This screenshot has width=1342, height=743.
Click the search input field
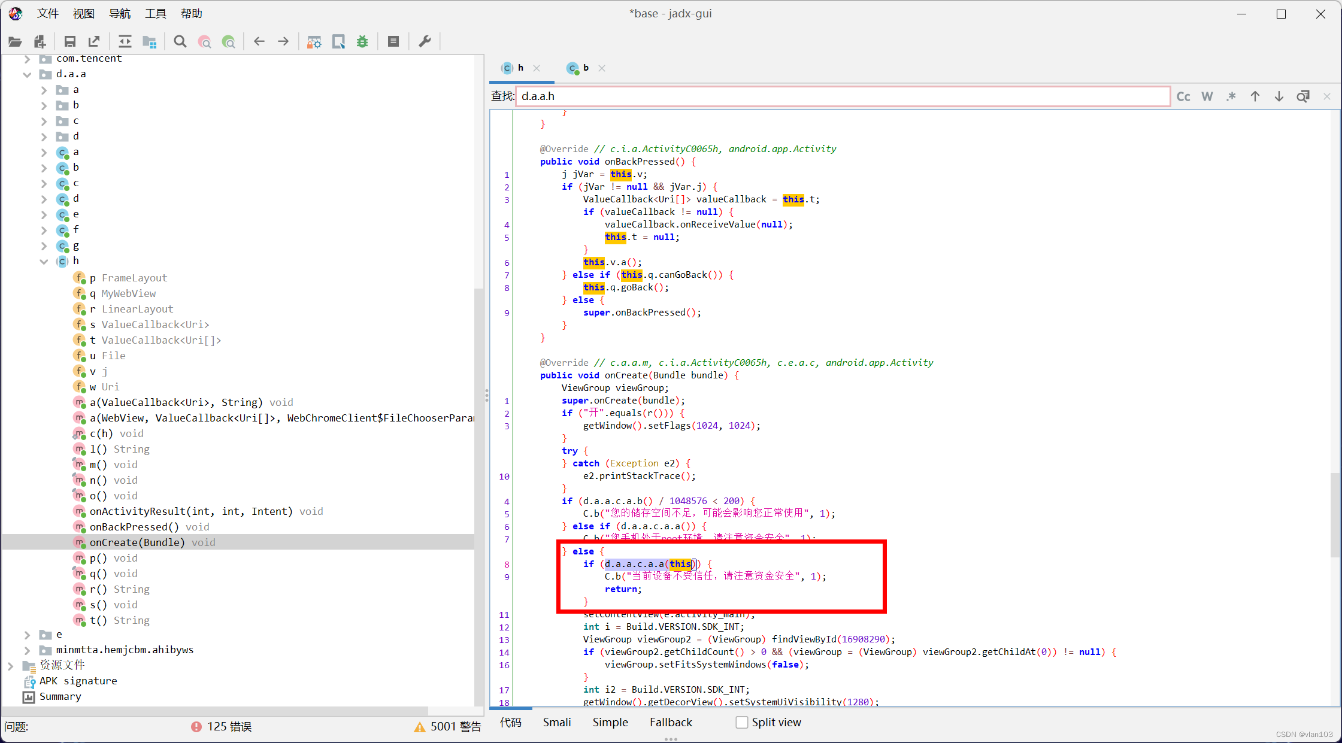tap(841, 96)
